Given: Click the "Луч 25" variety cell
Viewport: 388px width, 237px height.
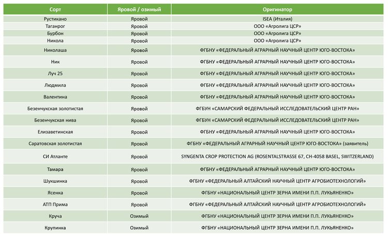Looking at the screenshot, I should [55, 73].
